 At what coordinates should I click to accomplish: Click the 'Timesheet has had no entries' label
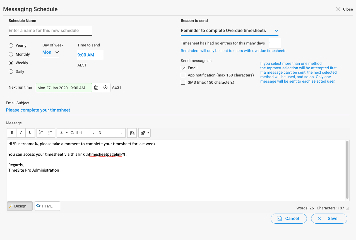coord(223,43)
